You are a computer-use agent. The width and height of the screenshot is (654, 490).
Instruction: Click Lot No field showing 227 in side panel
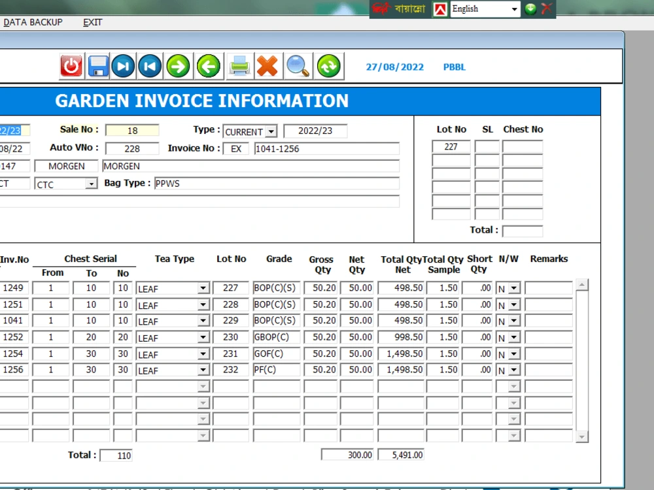click(451, 146)
